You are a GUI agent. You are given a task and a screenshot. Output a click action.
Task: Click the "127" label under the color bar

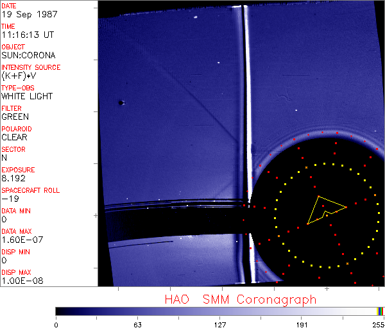pos(219,324)
